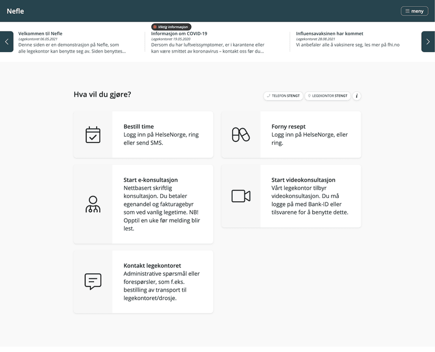
Task: Open Start e-konsultasjon card title
Action: point(150,180)
